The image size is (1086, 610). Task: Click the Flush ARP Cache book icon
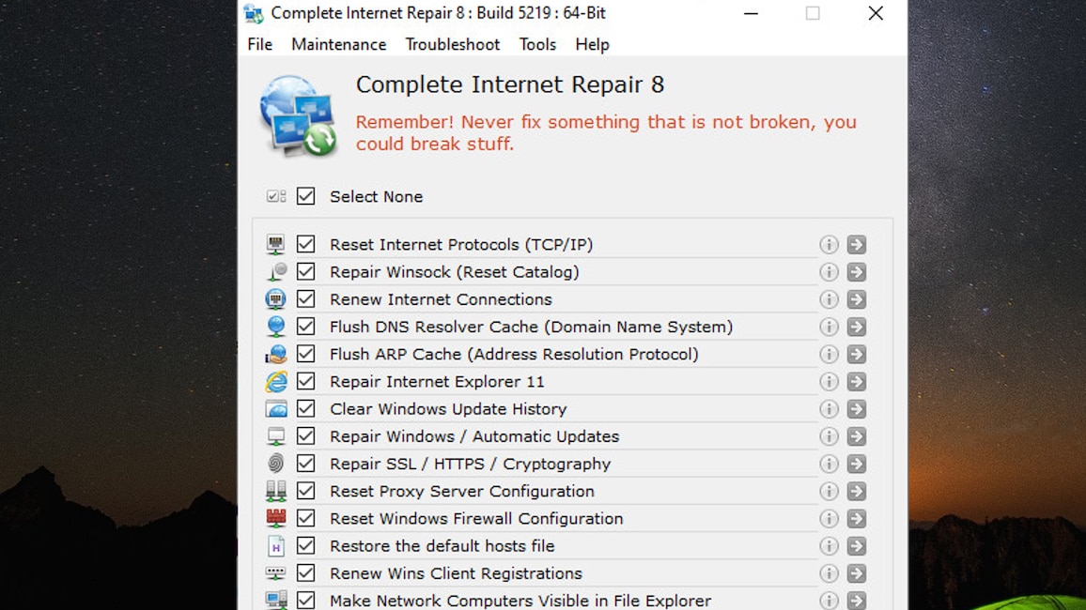point(276,354)
